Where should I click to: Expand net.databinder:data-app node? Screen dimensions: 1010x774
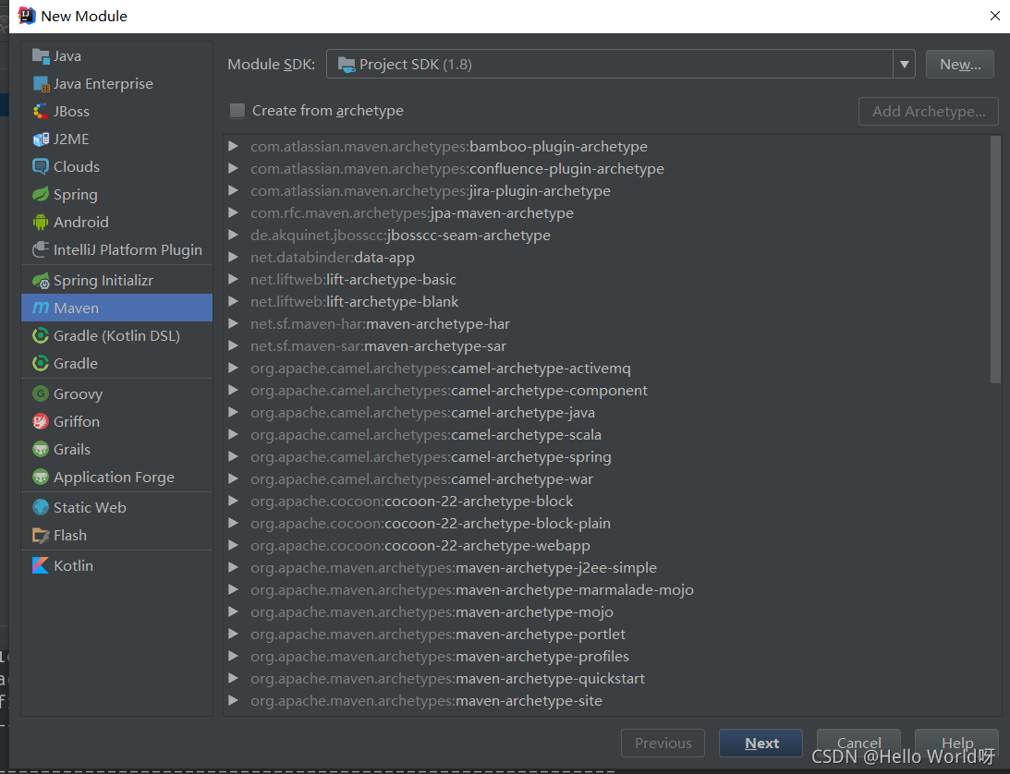coord(233,257)
